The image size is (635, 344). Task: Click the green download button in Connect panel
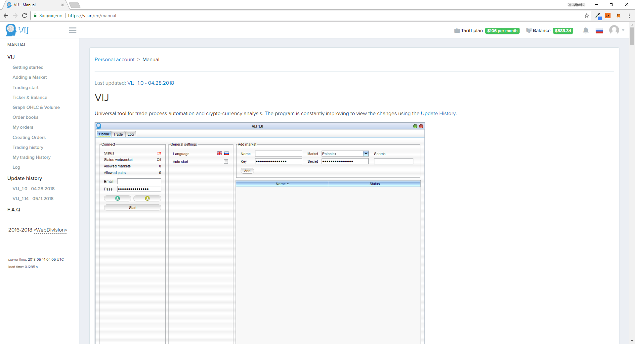coord(117,198)
